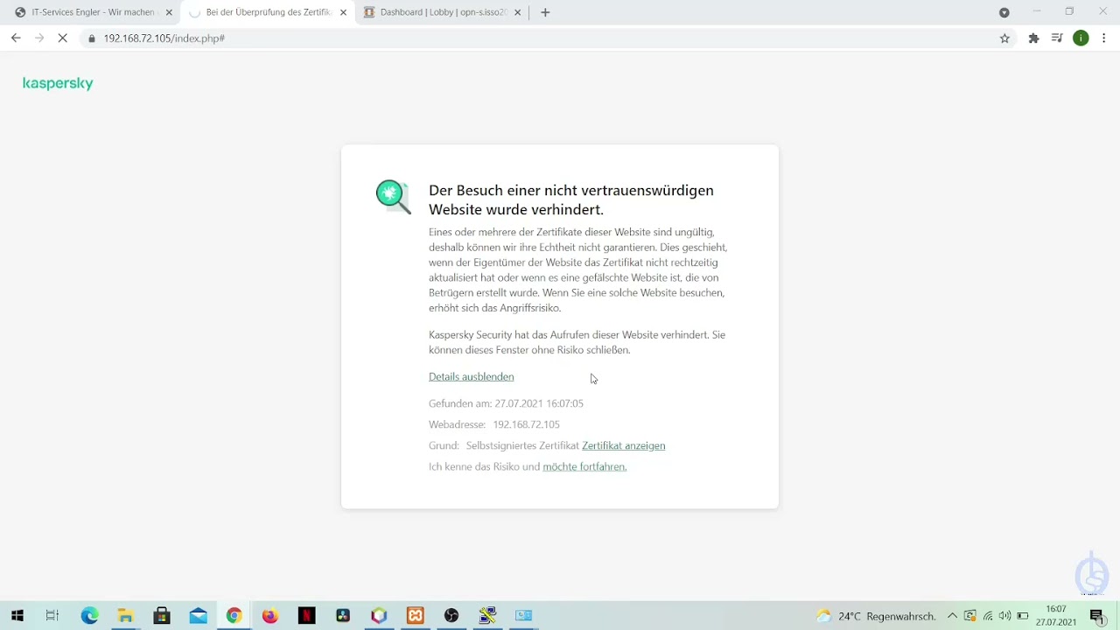Screen dimensions: 1120x630
Task: Open a new browser tab
Action: 545,12
